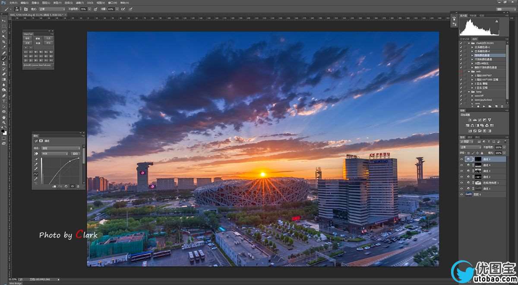
Task: Collapse the Clark动作201501 action group
Action: 469,43
